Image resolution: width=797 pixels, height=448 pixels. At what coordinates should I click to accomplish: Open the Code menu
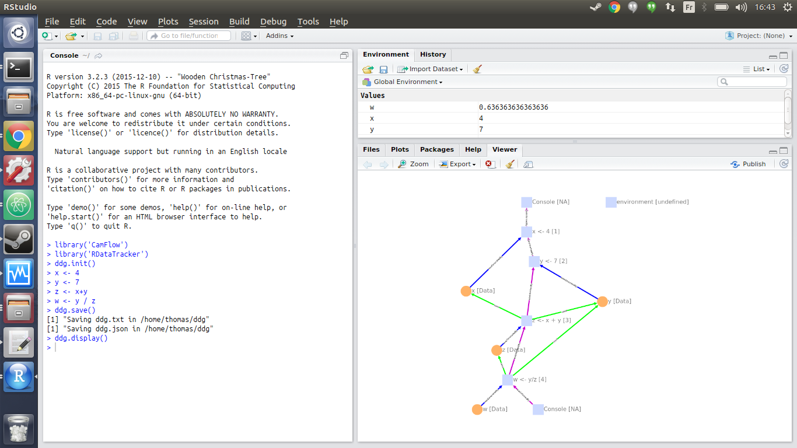pyautogui.click(x=106, y=22)
